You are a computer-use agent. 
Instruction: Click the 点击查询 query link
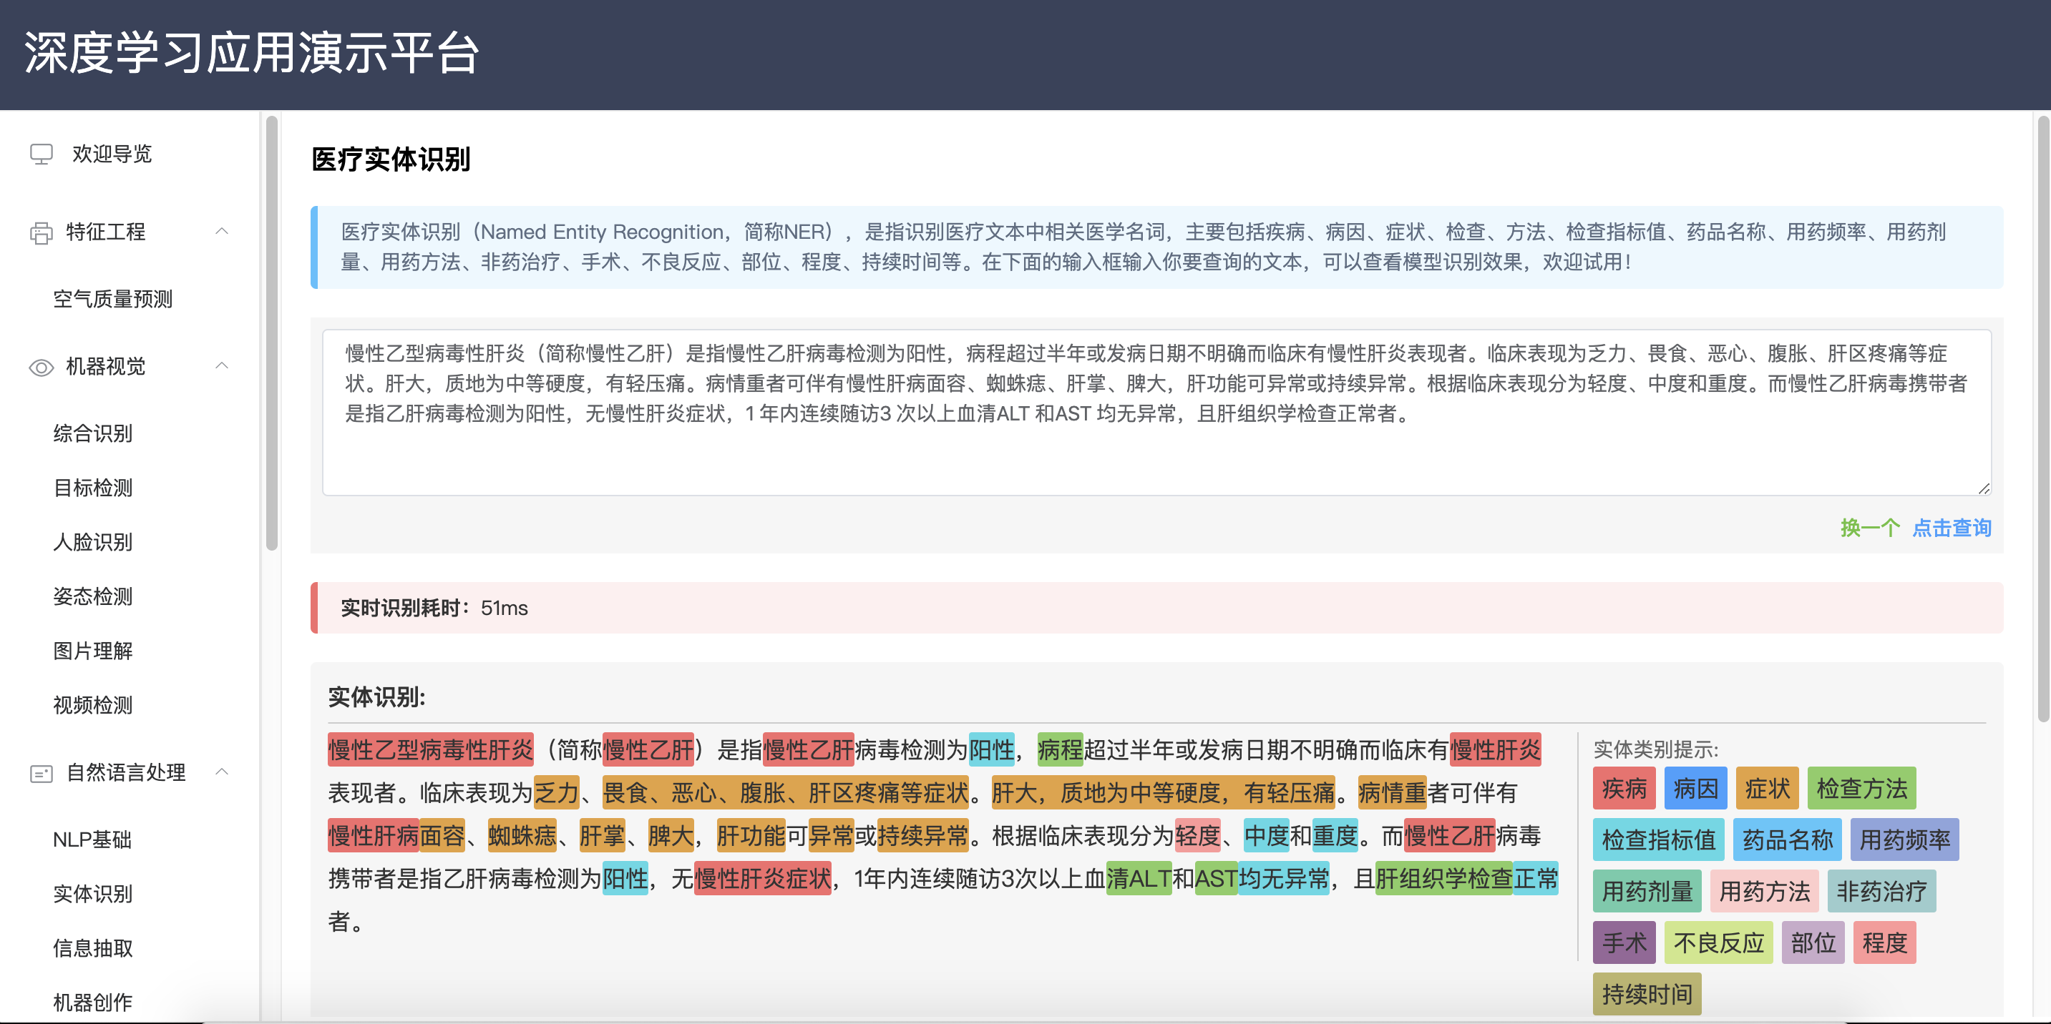point(1951,528)
